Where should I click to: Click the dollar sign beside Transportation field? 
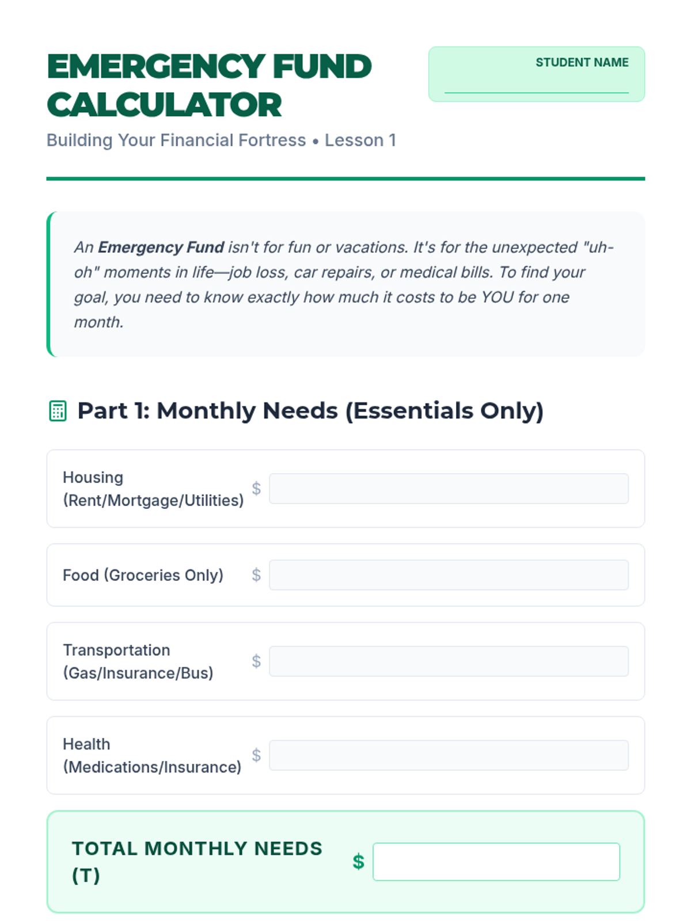256,661
